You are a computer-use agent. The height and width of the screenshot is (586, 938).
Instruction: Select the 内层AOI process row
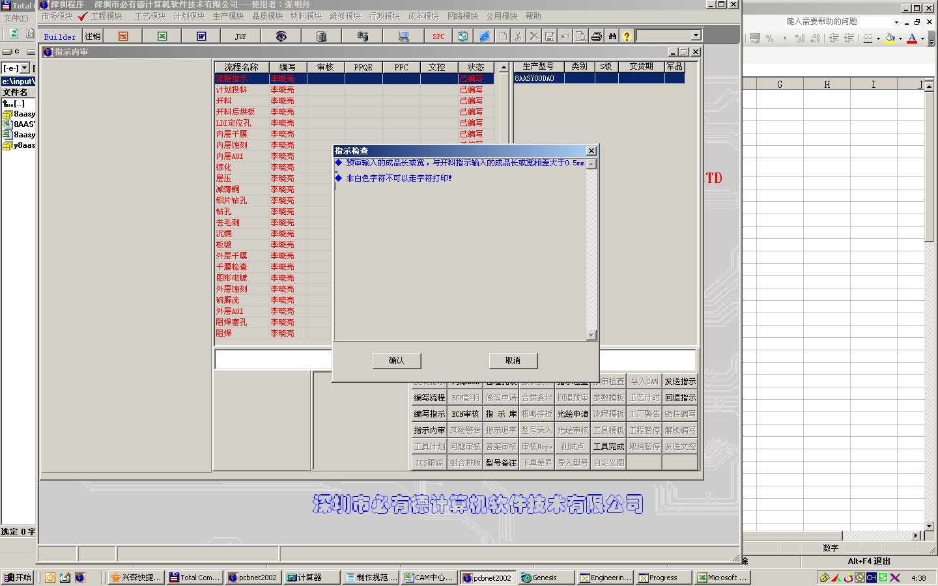pyautogui.click(x=354, y=156)
